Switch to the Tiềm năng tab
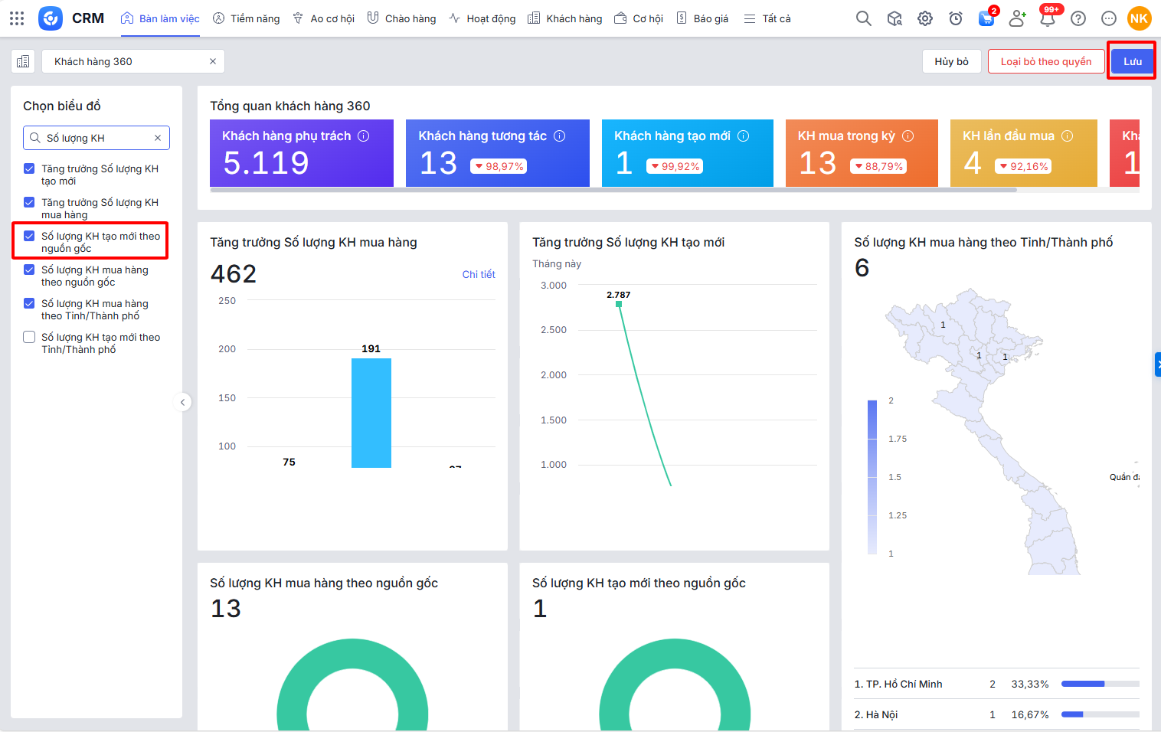Image resolution: width=1161 pixels, height=732 pixels. 246,18
